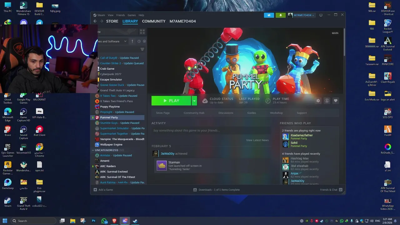Click the Steam back navigation arrow
The height and width of the screenshot is (225, 400).
[95, 21]
